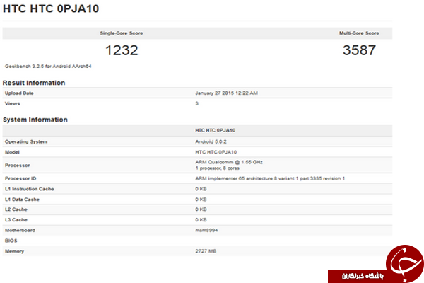Click the 1 processor, 8 cores text
The height and width of the screenshot is (283, 424).
217,168
